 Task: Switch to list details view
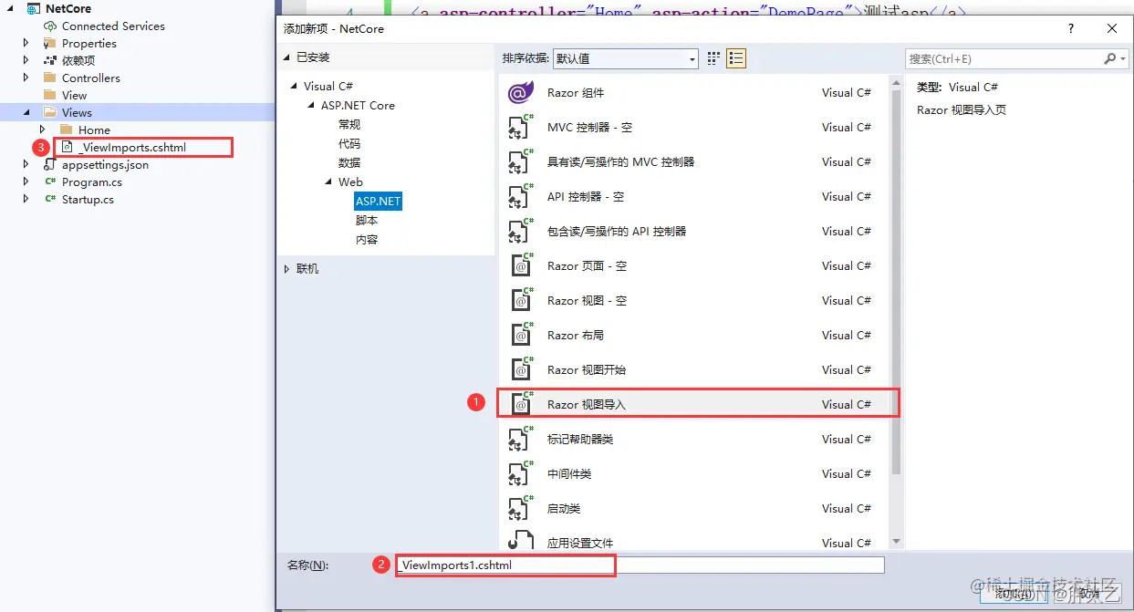tap(736, 58)
